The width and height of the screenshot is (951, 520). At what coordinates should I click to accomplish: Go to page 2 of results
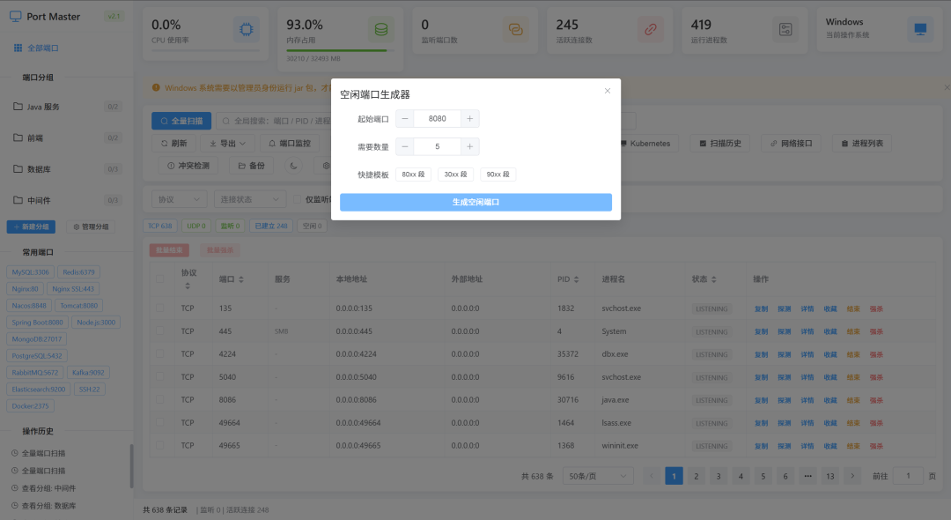click(697, 476)
